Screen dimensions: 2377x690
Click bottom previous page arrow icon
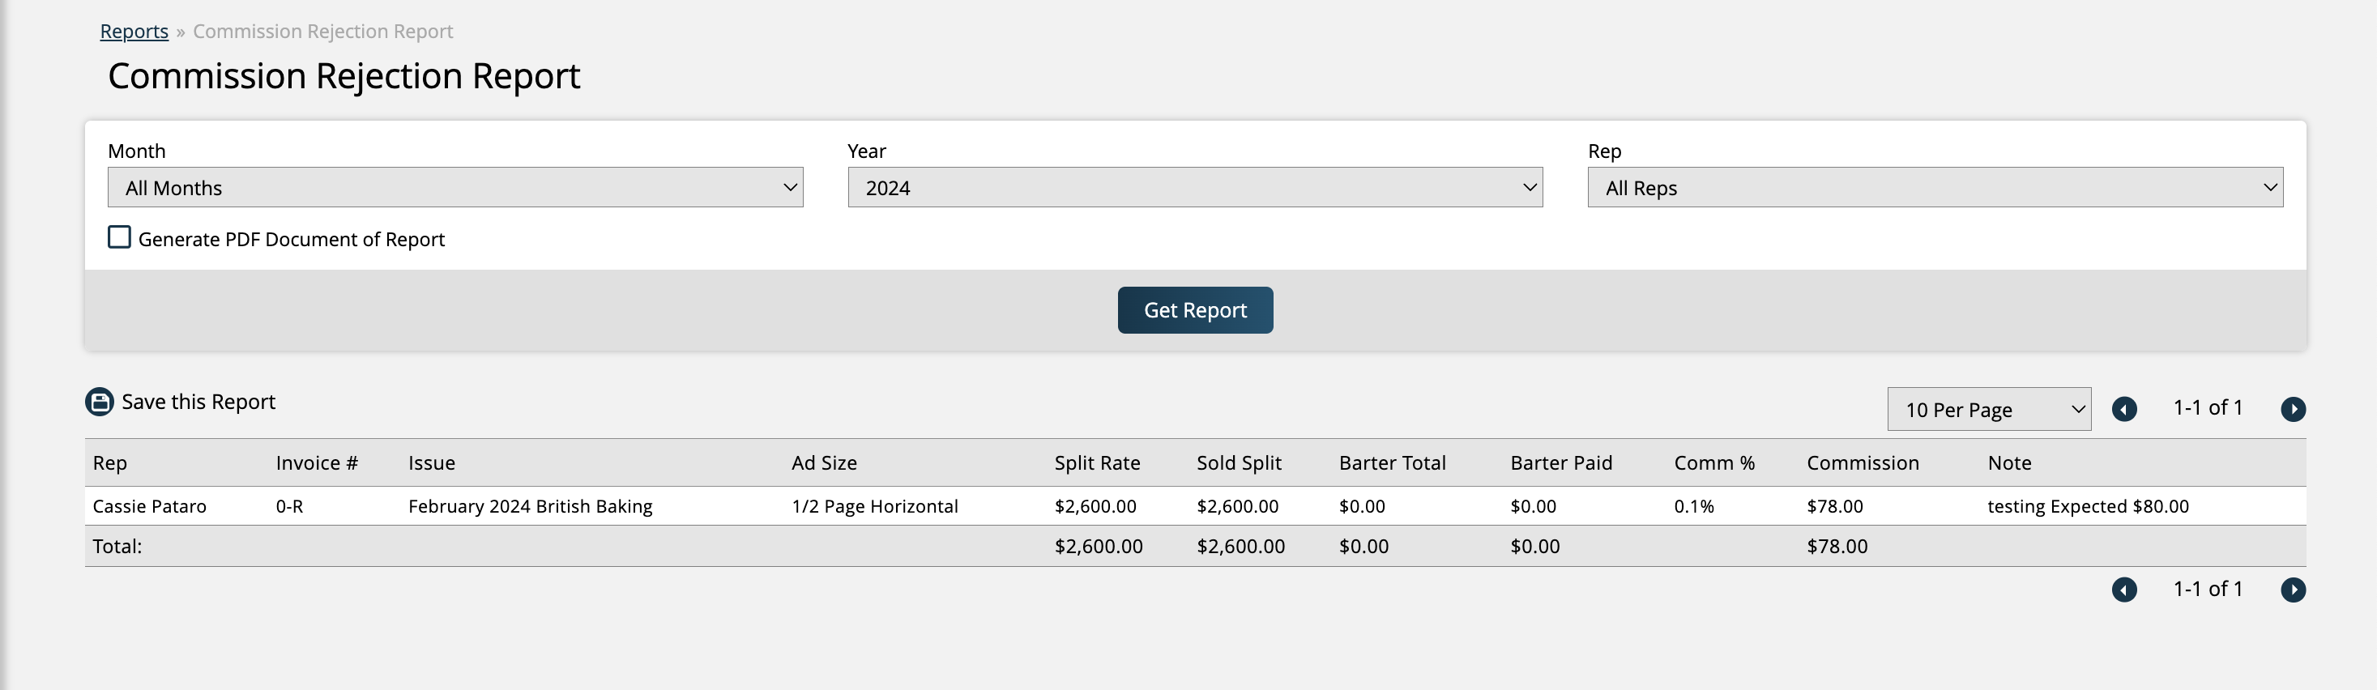tap(2123, 590)
